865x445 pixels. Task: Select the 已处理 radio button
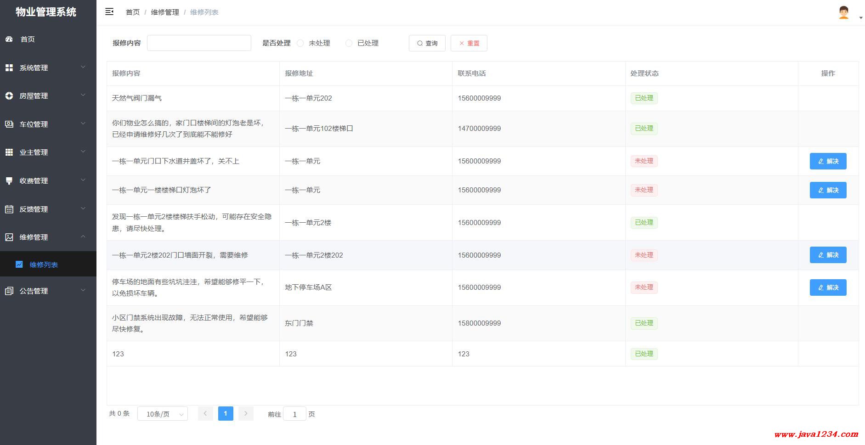click(x=349, y=43)
